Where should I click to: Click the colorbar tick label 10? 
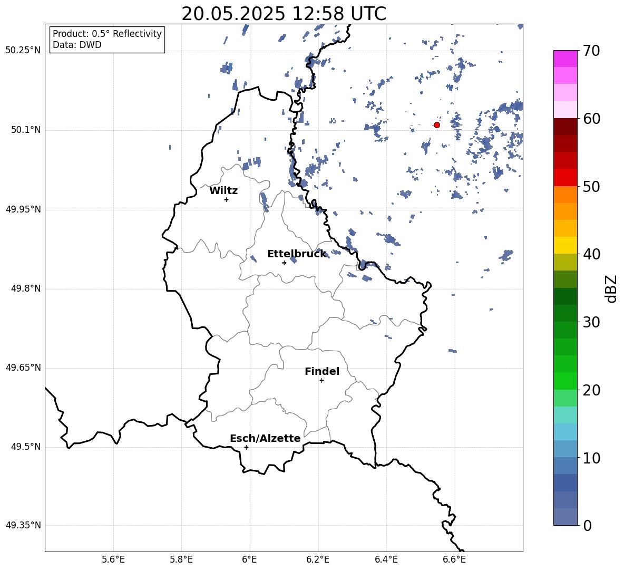coord(591,458)
